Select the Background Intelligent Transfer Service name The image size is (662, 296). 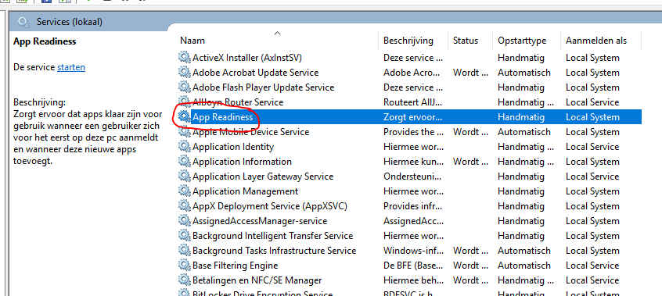point(273,235)
